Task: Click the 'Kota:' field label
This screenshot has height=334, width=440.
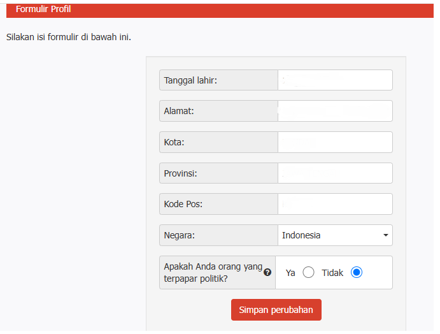Action: pyautogui.click(x=174, y=142)
